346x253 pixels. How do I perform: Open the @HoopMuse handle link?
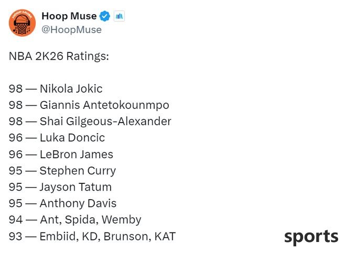pos(71,30)
